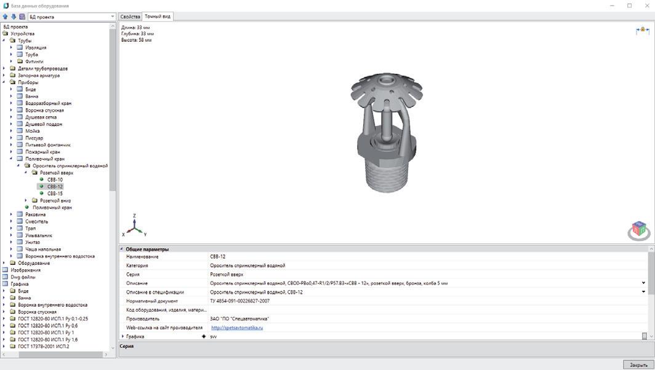This screenshot has height=370, width=655.
Task: Click the blue down arrow toolbar icon
Action: (14, 17)
